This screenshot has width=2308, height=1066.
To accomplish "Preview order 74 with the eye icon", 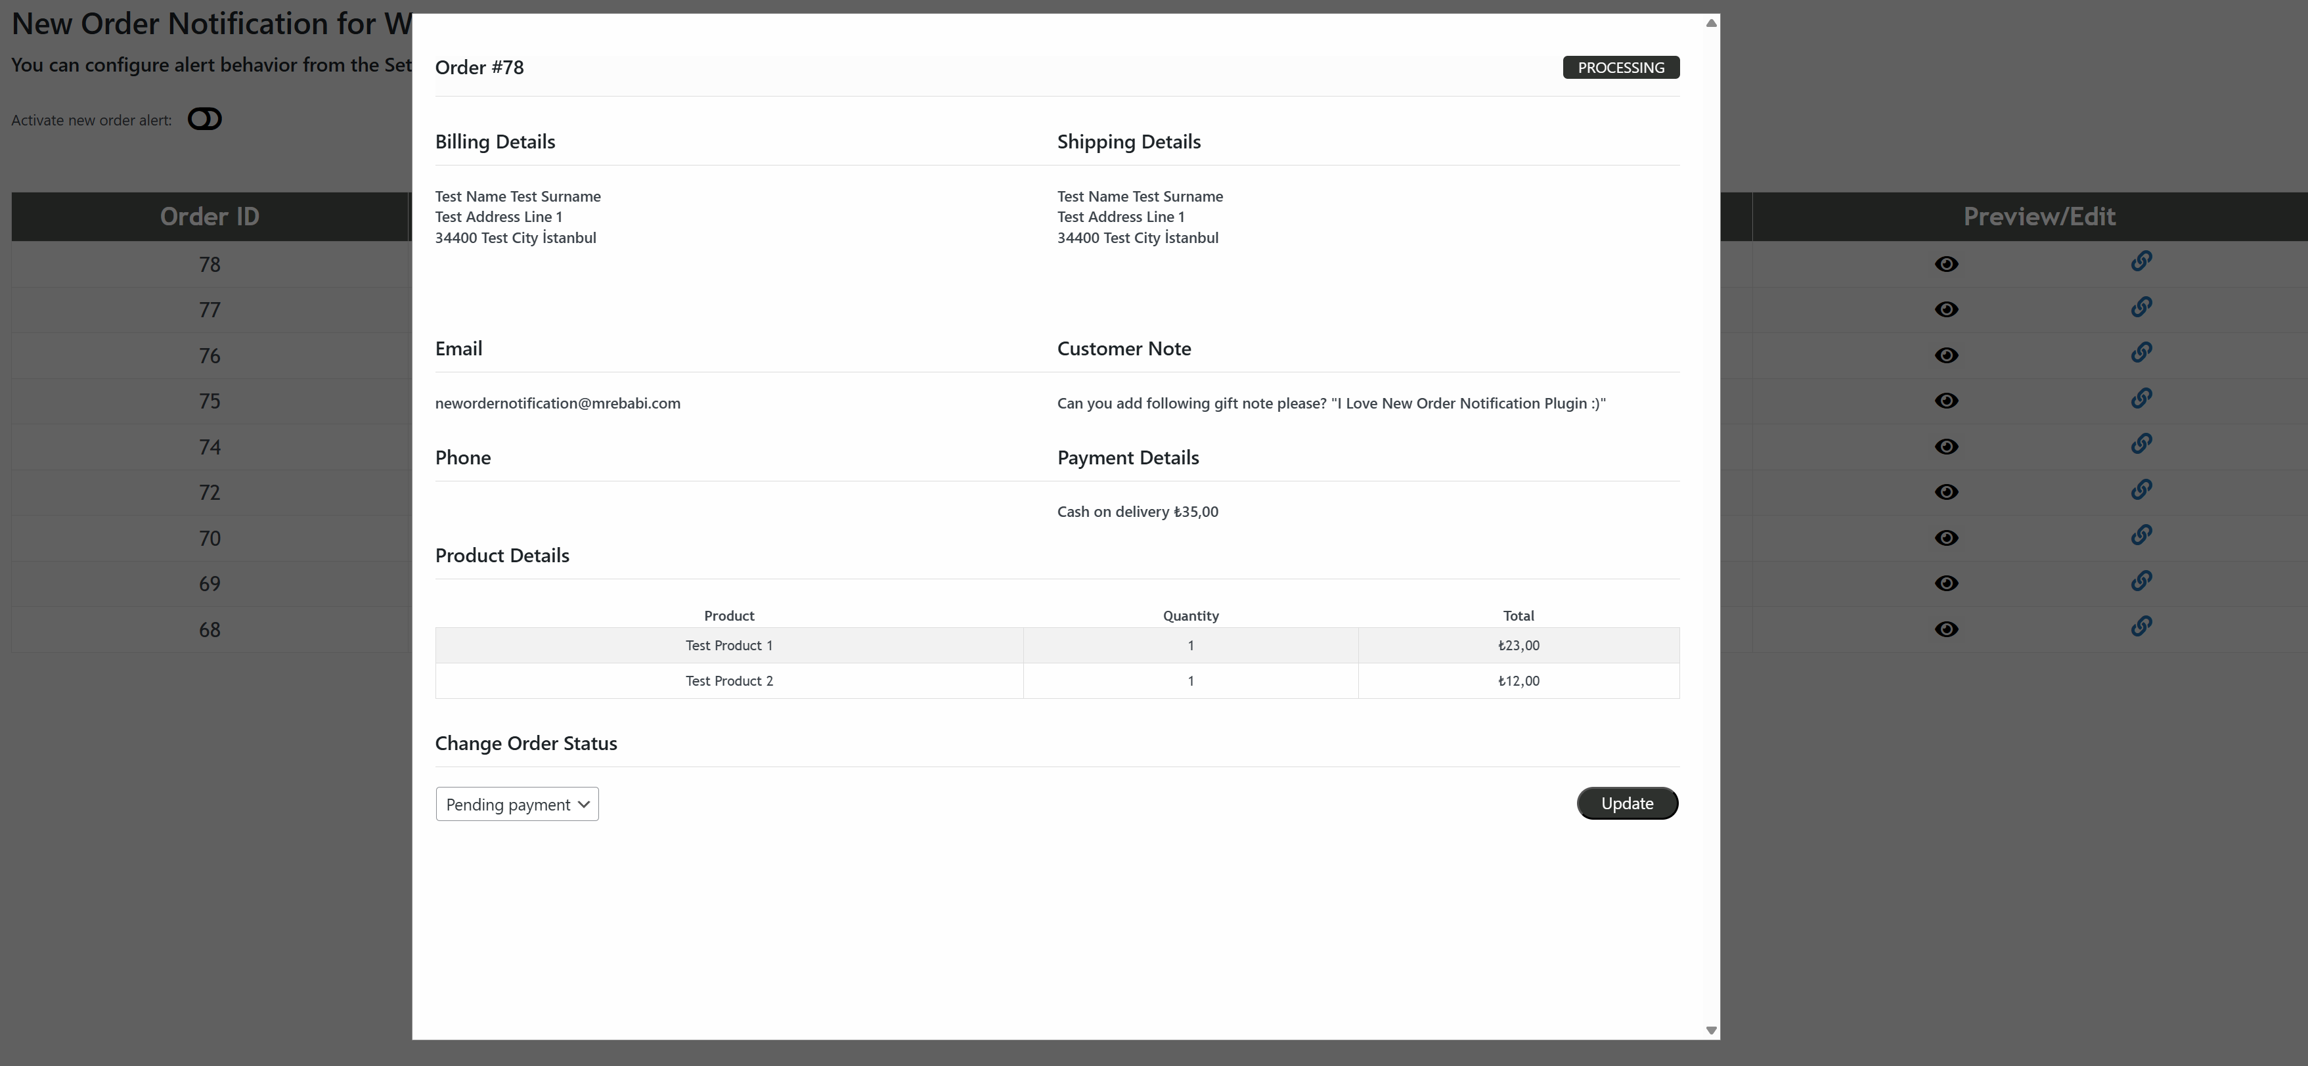I will [1947, 447].
